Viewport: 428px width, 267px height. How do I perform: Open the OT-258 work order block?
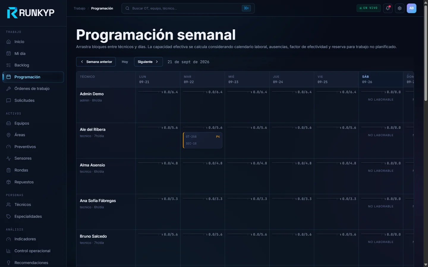tap(203, 140)
